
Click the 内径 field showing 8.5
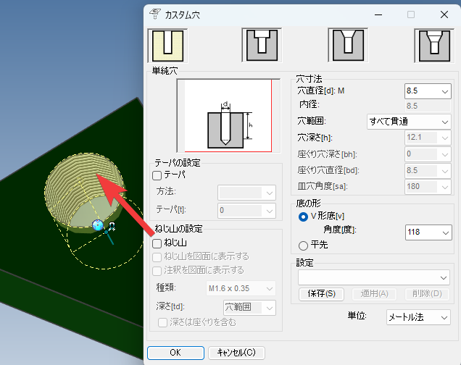coord(428,106)
